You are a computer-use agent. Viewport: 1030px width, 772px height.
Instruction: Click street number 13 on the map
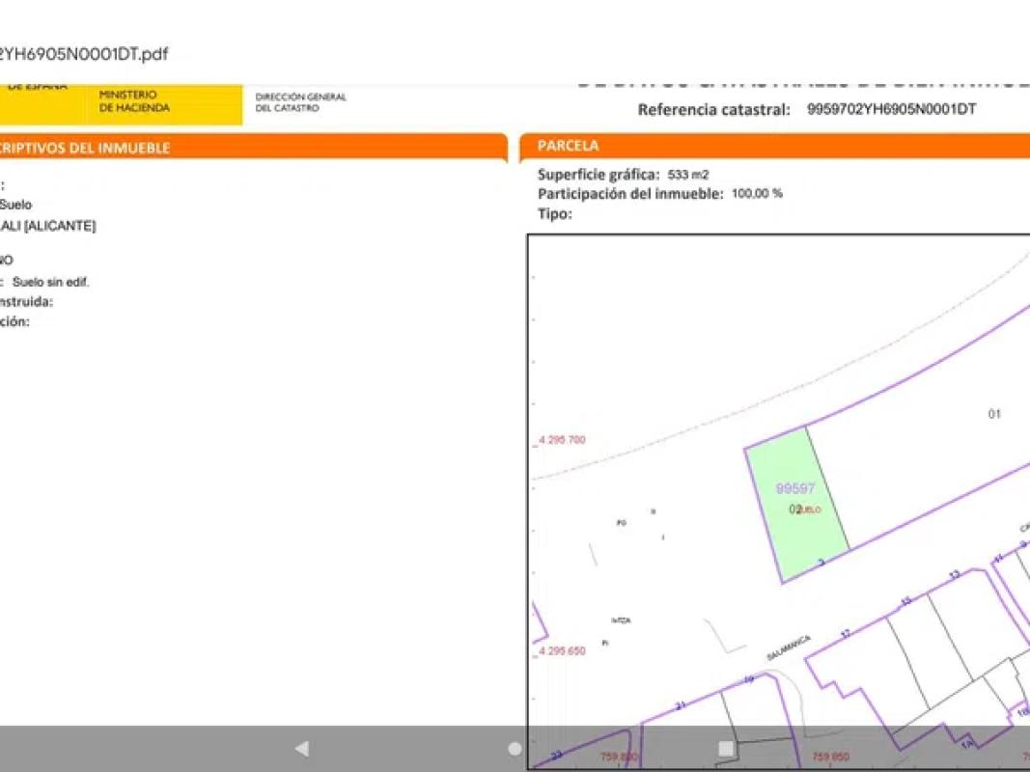tap(954, 575)
